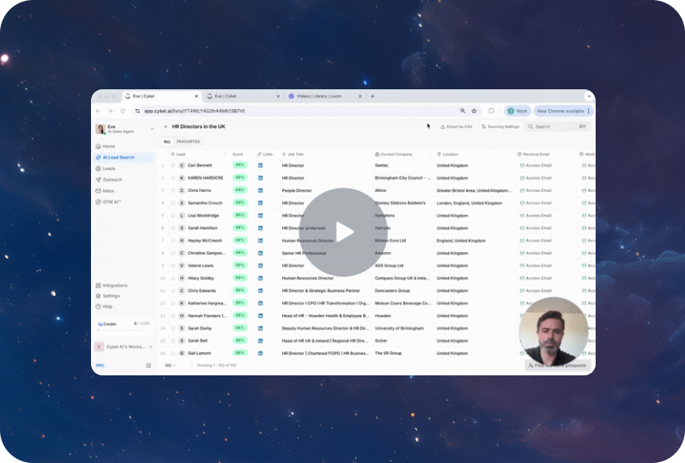Open the Lead column header options
This screenshot has width=685, height=463.
[x=225, y=154]
